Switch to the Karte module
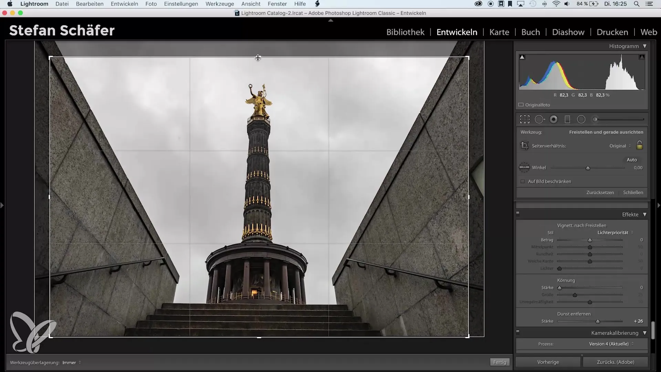 coord(499,32)
